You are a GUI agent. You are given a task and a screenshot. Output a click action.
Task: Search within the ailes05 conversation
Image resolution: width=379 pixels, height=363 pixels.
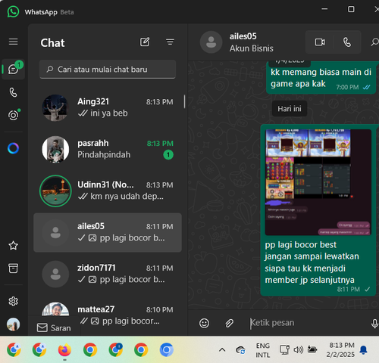pos(374,42)
